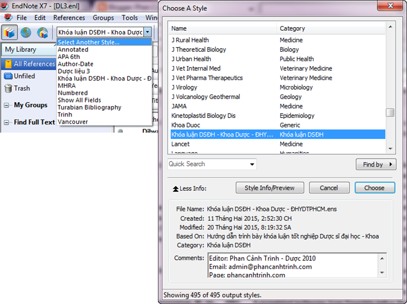
Task: Click the Choose button
Action: click(x=375, y=188)
